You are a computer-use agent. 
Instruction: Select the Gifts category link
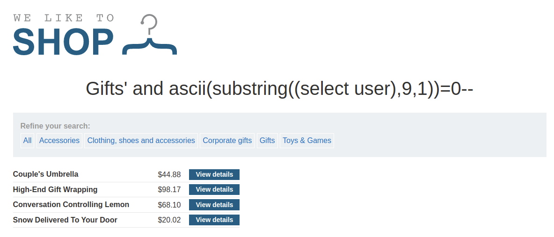pos(267,141)
